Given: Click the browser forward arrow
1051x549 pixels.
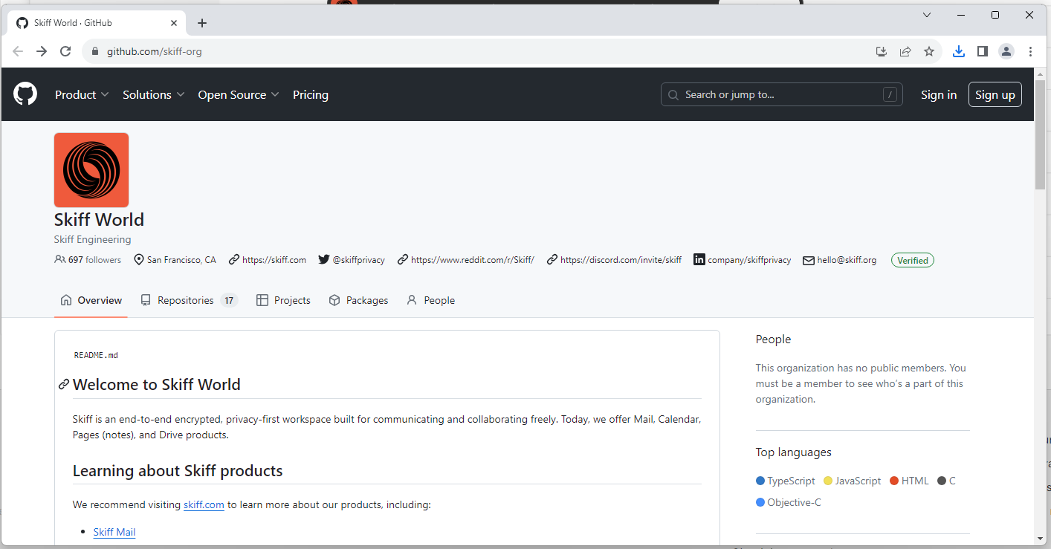Looking at the screenshot, I should [x=42, y=51].
